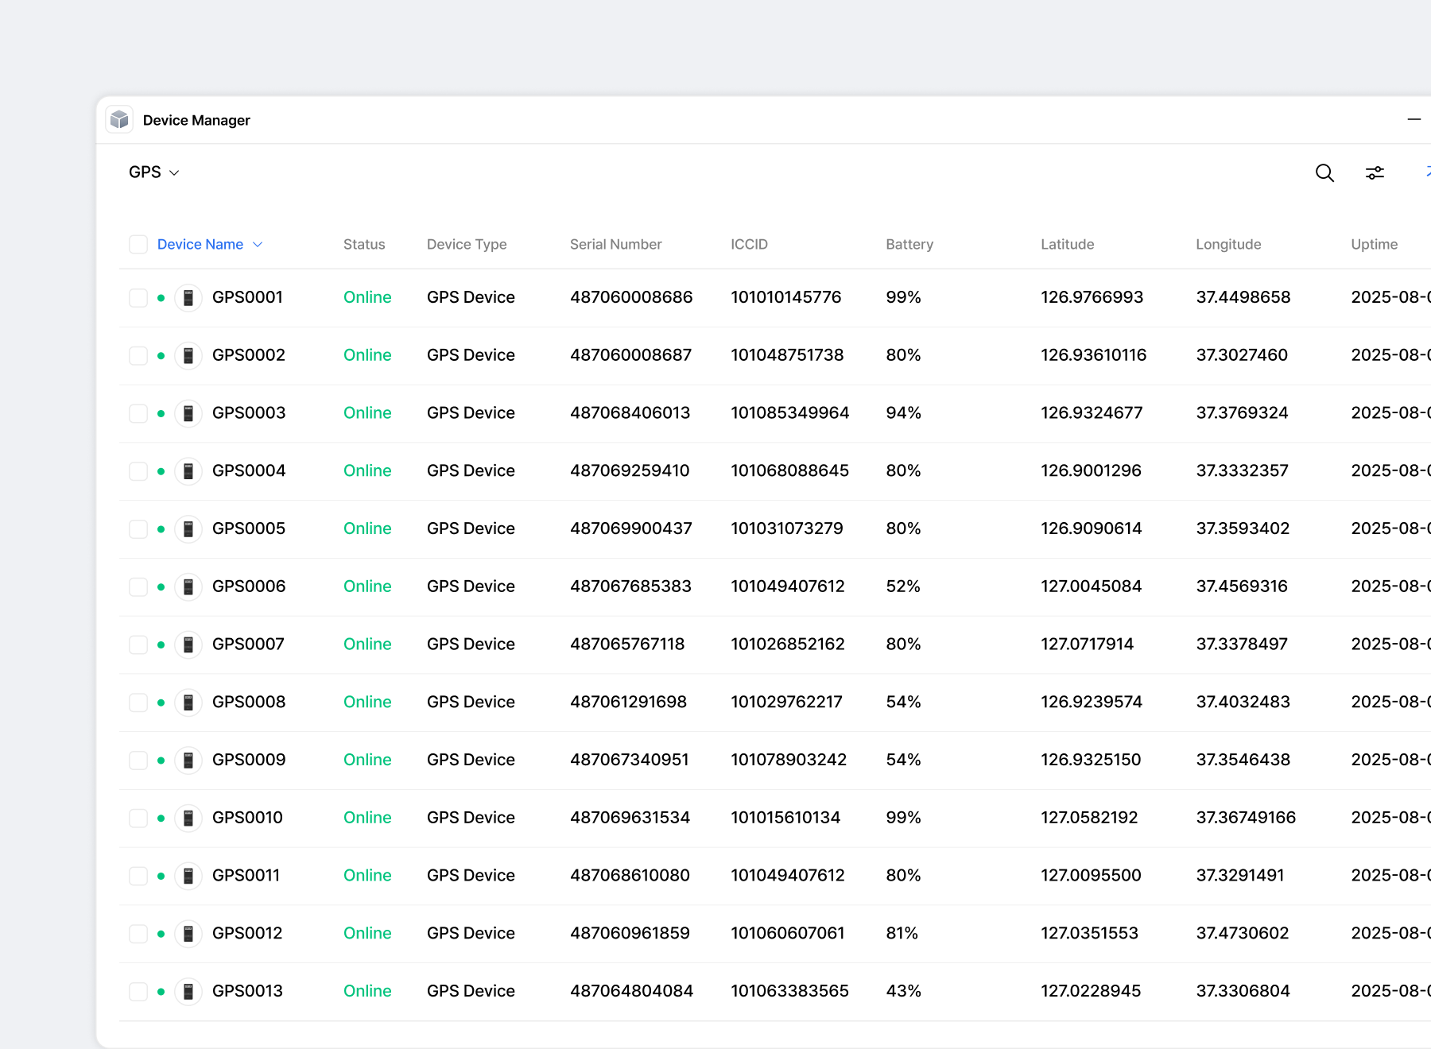1431x1049 pixels.
Task: Expand the GPS category dropdown
Action: (x=154, y=172)
